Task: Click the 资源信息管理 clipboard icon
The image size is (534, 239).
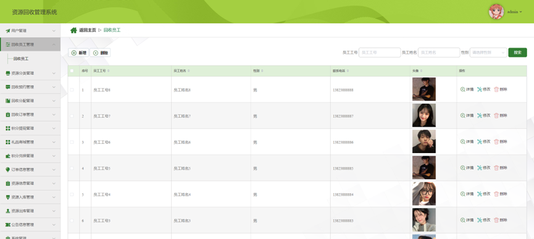Action: coord(8,183)
